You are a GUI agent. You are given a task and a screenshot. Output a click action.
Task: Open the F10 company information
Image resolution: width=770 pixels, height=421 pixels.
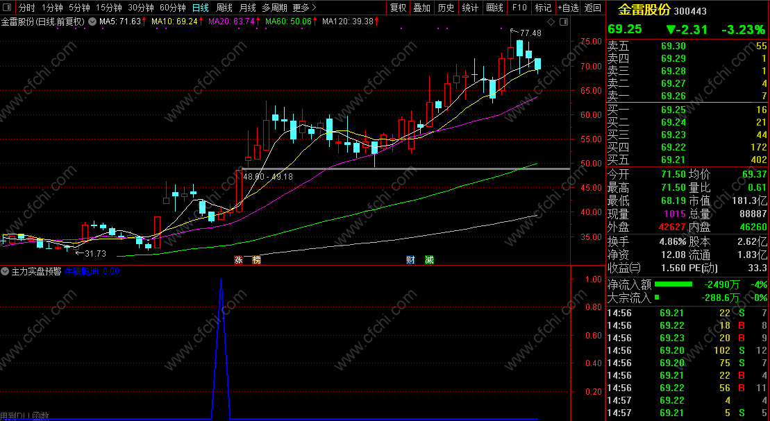(519, 8)
